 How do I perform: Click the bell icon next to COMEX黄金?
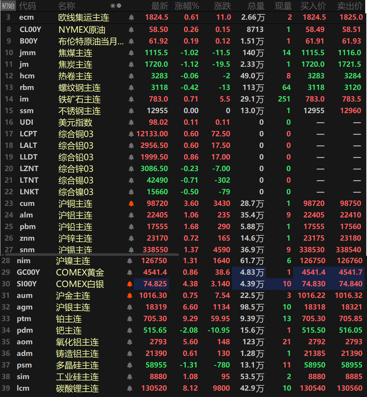click(x=129, y=272)
